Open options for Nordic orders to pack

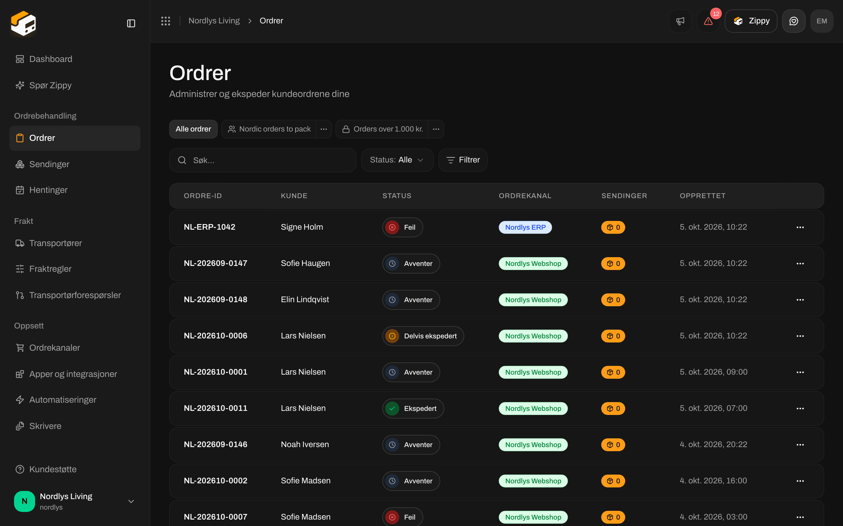324,129
